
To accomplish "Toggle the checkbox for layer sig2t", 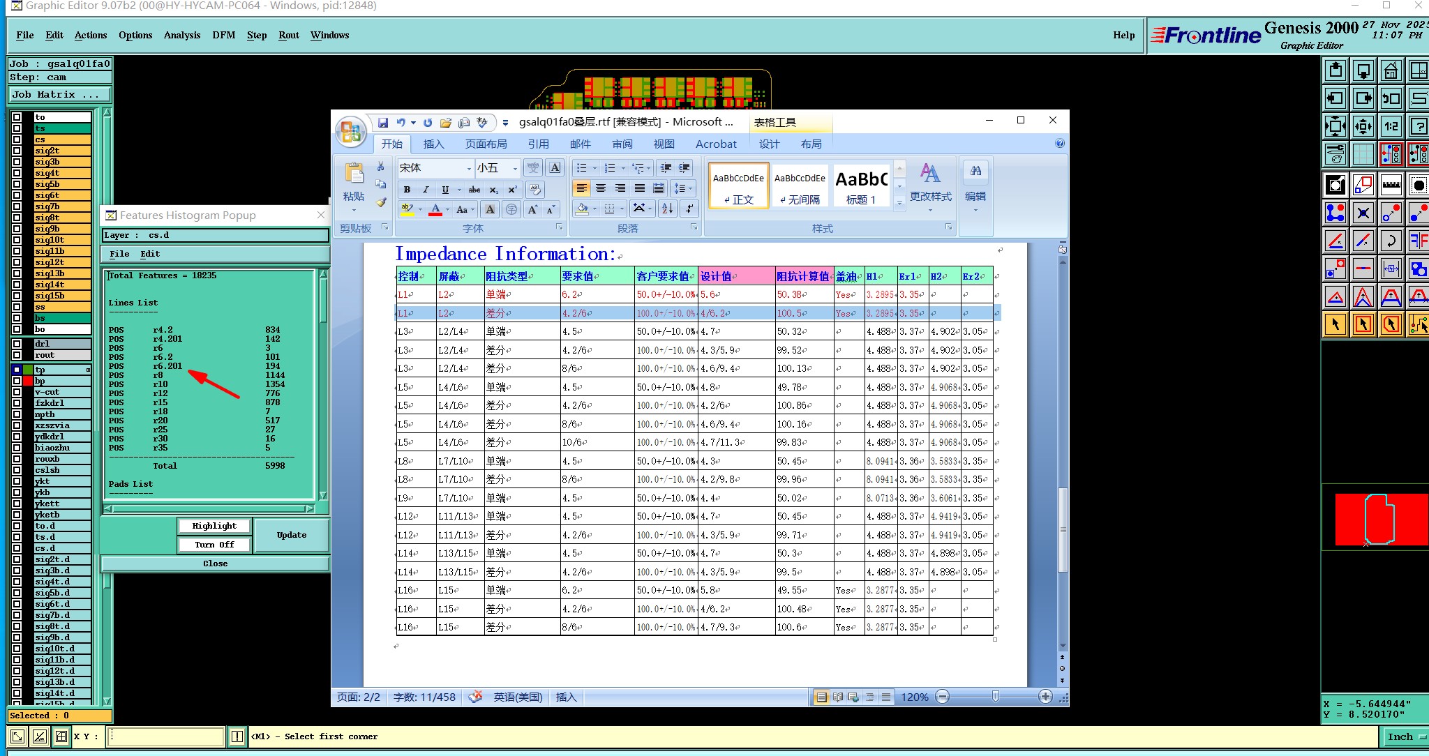I will click(x=17, y=151).
